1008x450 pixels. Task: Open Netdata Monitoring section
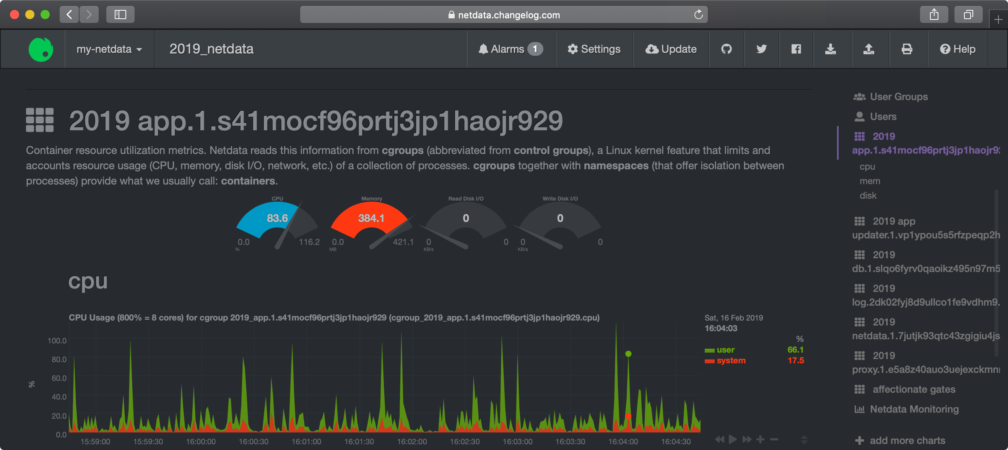coord(906,410)
